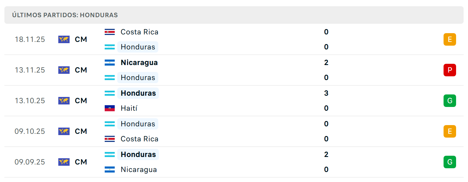Screen dimensions: 468x182
Task: Open the Haití team link
Action: click(129, 108)
